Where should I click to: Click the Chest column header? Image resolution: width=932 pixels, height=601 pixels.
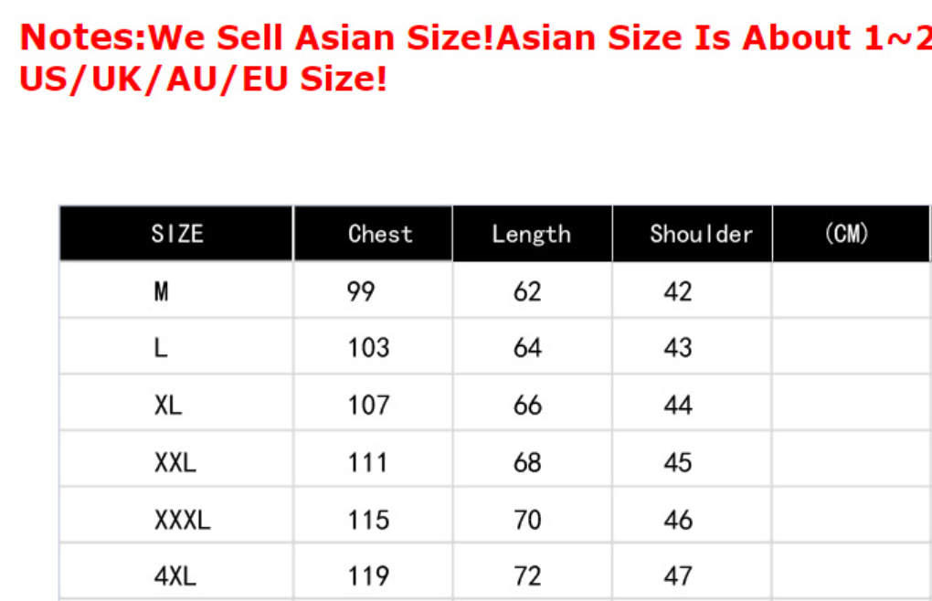click(x=380, y=234)
